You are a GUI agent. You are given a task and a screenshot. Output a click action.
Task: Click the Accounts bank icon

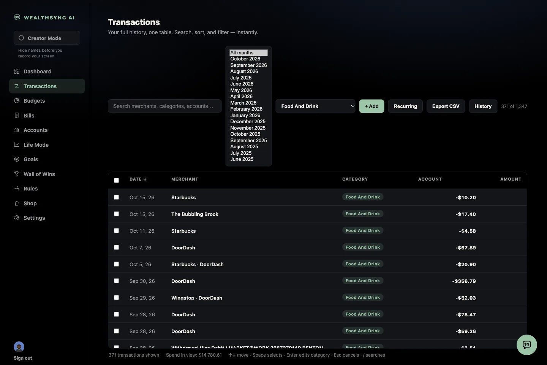[17, 130]
